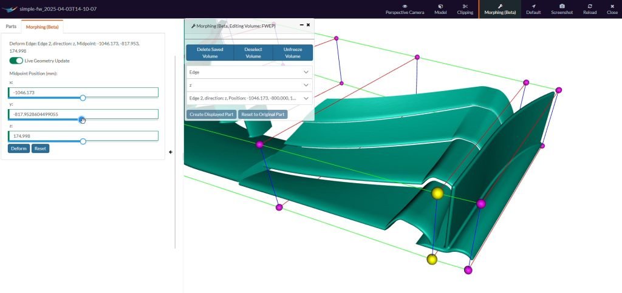Image resolution: width=622 pixels, height=293 pixels.
Task: Select the lower yellow control point
Action: tap(432, 260)
